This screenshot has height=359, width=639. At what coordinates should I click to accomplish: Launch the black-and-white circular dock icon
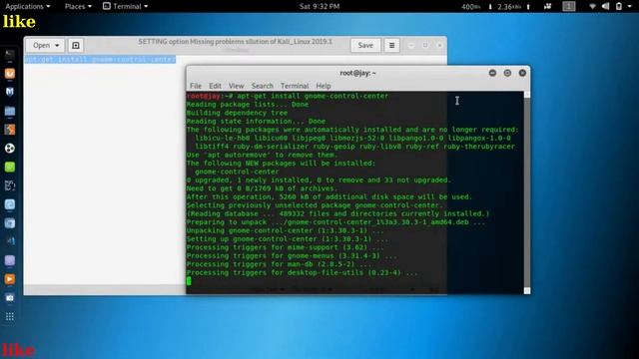tap(10, 149)
